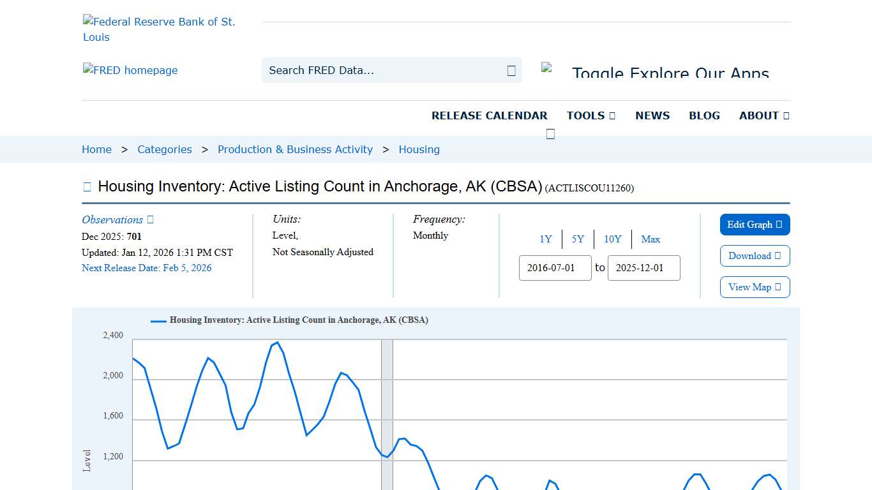
Task: Click the info icon next to Observations
Action: coord(149,219)
